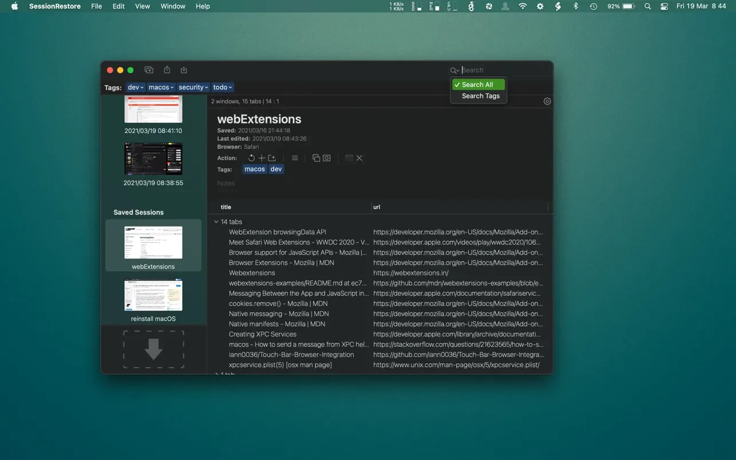Click the folder-plus icon in Action row
The height and width of the screenshot is (460, 736).
pos(272,158)
